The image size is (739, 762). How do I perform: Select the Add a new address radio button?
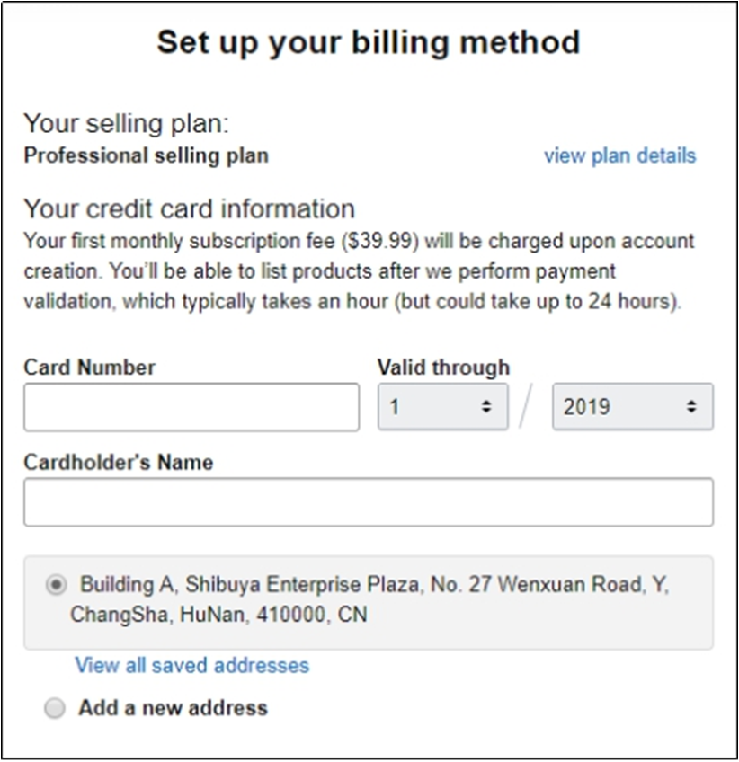(x=56, y=708)
